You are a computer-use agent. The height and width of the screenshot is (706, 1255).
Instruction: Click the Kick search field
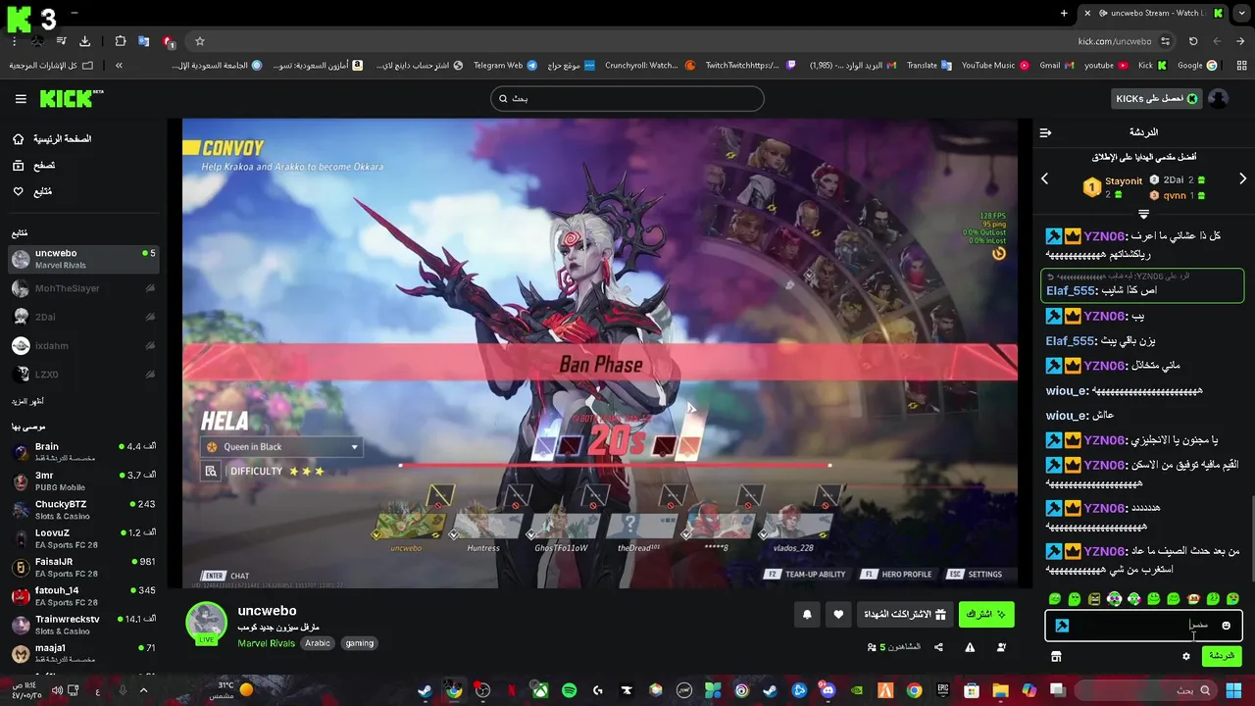(627, 98)
